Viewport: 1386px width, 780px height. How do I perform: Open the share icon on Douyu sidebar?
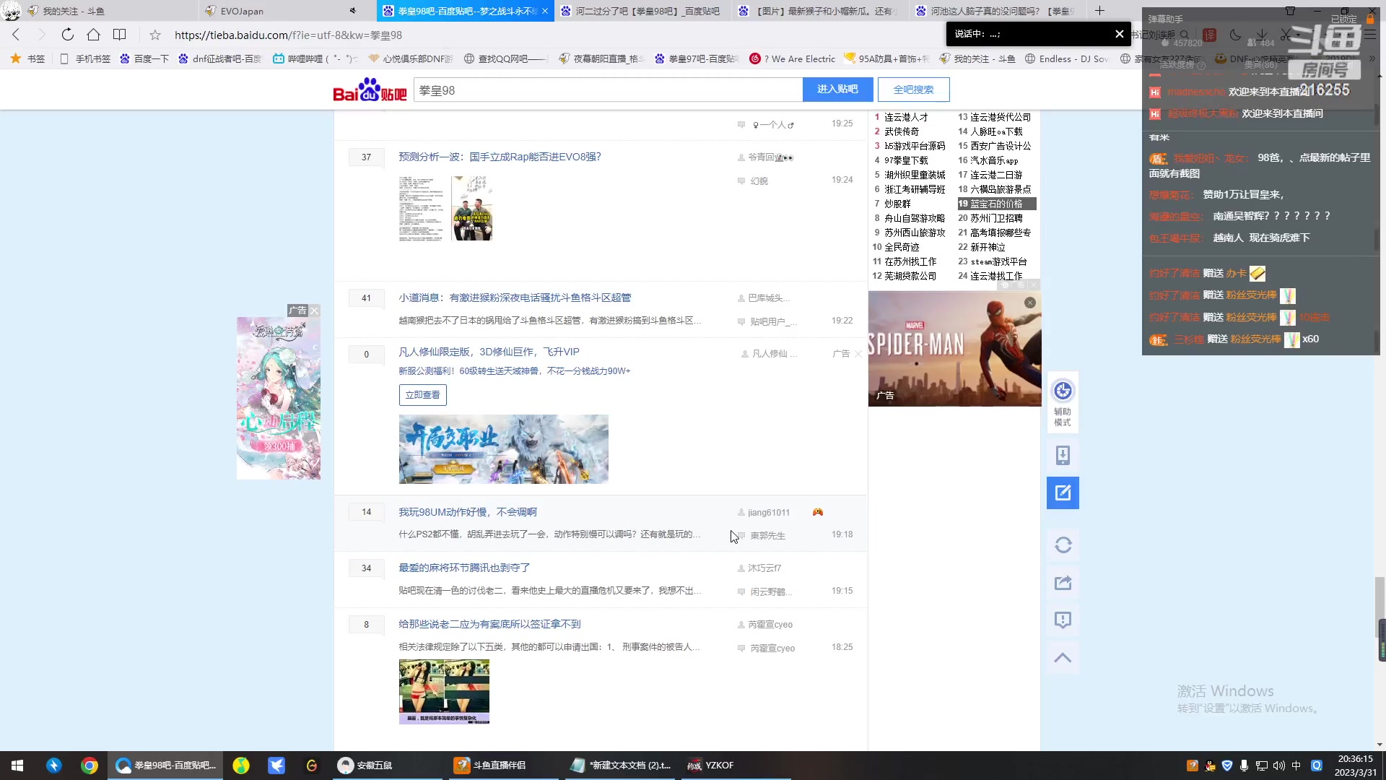pos(1063,583)
